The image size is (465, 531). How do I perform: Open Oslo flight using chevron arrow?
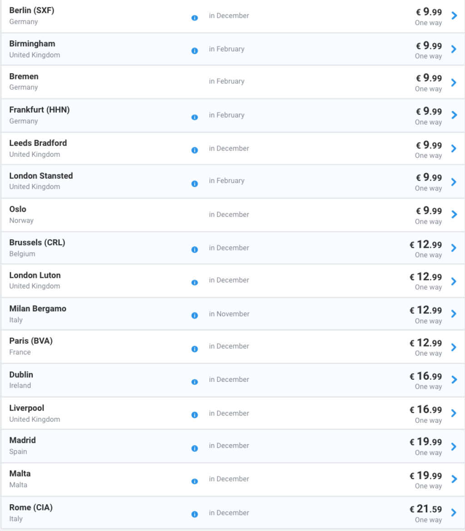(454, 215)
